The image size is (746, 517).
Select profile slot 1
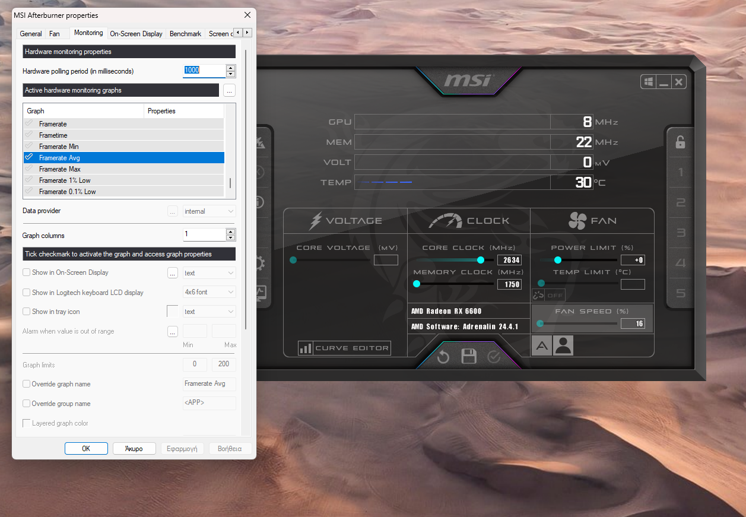[x=681, y=173]
